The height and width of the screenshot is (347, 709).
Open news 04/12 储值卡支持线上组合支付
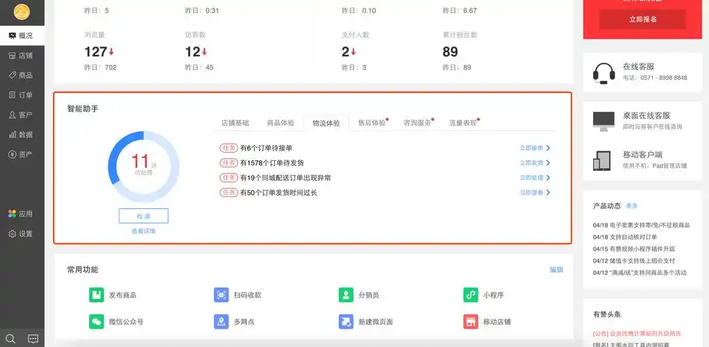click(633, 261)
